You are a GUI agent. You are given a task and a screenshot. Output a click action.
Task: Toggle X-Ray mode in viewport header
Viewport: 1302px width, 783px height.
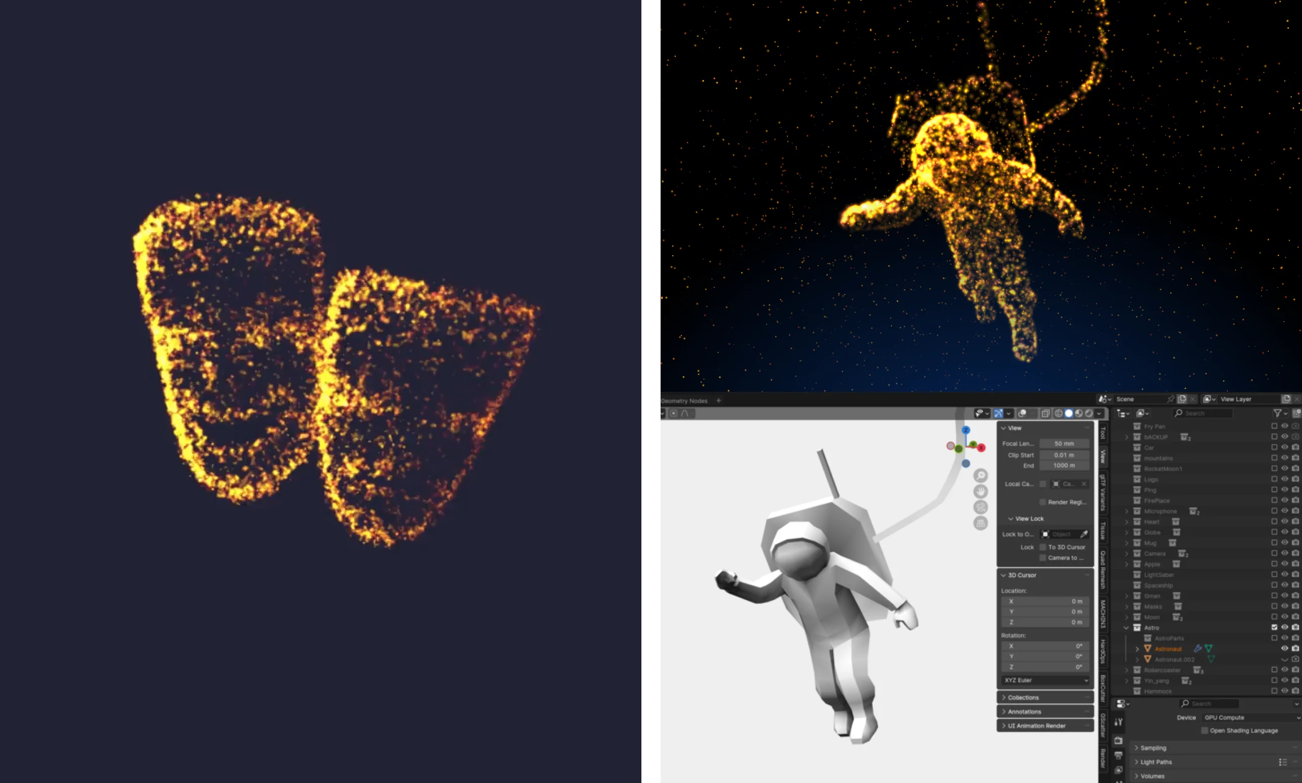point(1046,413)
